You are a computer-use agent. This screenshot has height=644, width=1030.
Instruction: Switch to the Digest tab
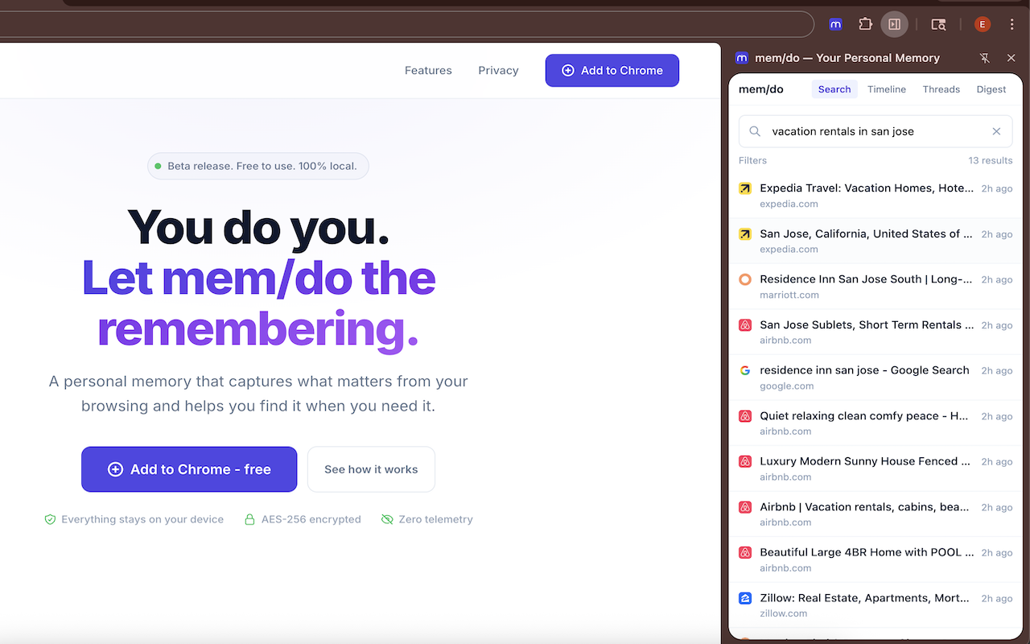(x=991, y=89)
